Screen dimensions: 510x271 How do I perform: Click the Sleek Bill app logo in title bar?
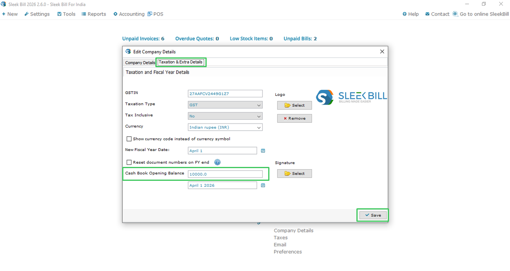(4, 4)
